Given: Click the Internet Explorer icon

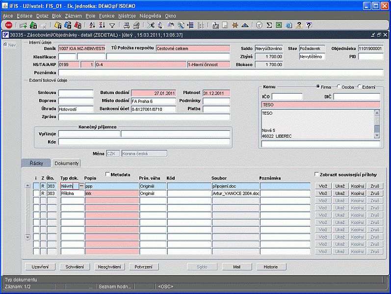Looking at the screenshot, I should click(x=289, y=25).
